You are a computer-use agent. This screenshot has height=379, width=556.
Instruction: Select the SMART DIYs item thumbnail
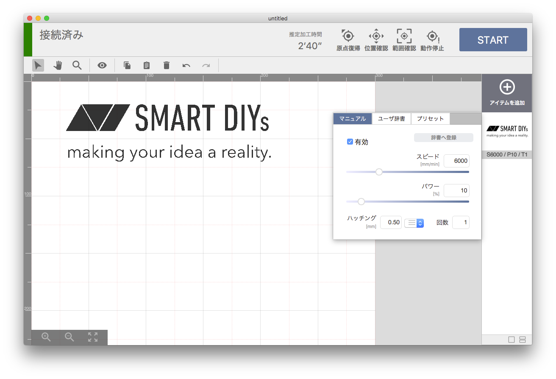[507, 131]
